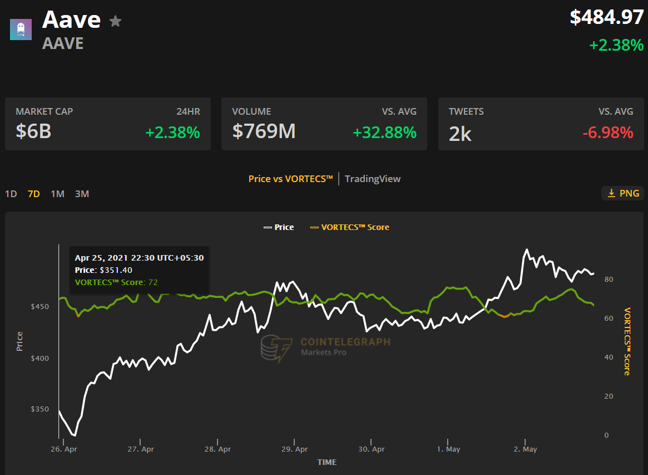Switch to the TradingView chart
The width and height of the screenshot is (648, 475).
[x=373, y=179]
